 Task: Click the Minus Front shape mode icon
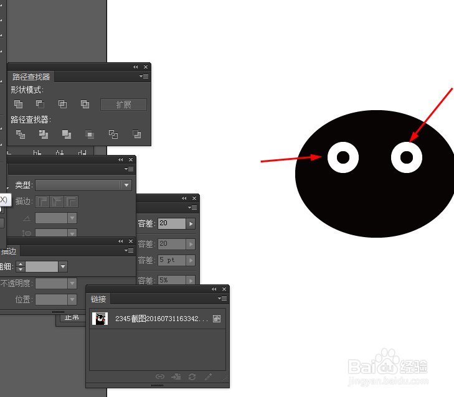[x=40, y=104]
